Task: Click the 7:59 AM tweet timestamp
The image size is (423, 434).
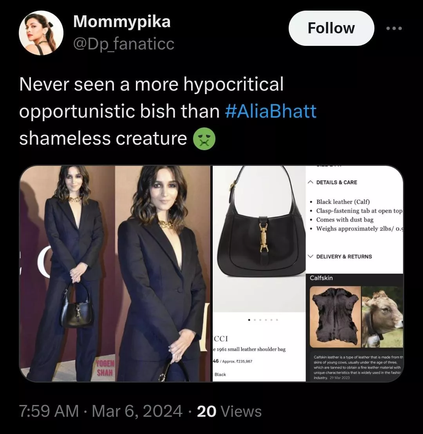Action: tap(49, 412)
